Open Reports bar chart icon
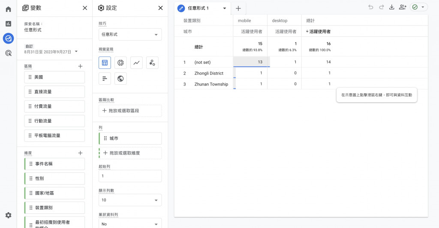Viewport: 439px width, 228px height. point(9,24)
